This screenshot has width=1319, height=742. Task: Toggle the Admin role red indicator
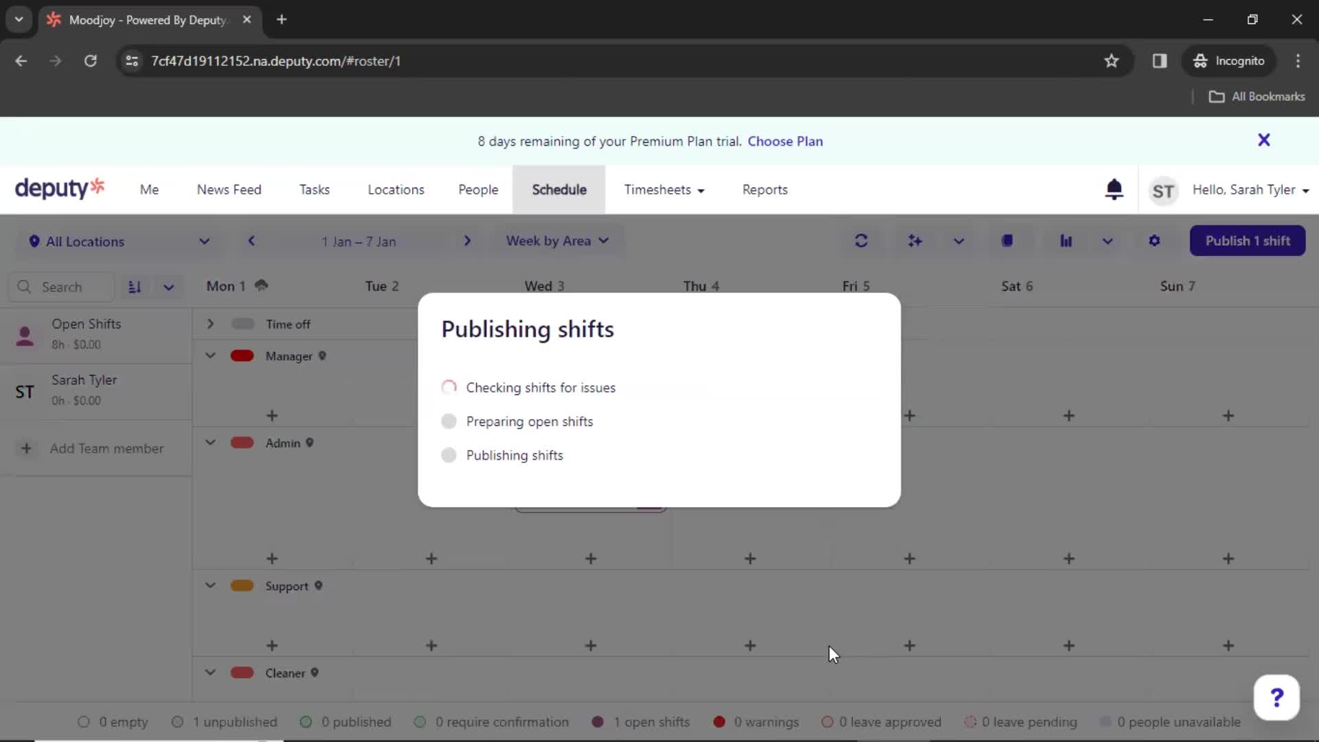[x=242, y=443]
